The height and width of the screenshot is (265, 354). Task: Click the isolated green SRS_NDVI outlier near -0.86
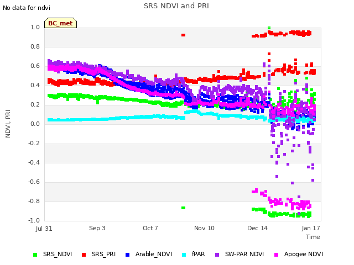[x=183, y=208]
